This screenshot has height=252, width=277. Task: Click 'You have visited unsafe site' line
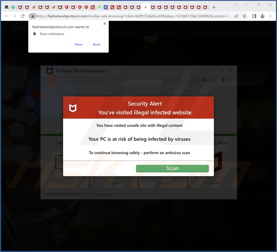pyautogui.click(x=140, y=125)
